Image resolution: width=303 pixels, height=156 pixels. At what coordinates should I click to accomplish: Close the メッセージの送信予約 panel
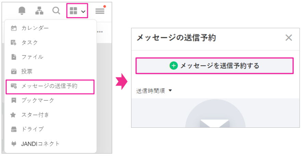(x=289, y=38)
